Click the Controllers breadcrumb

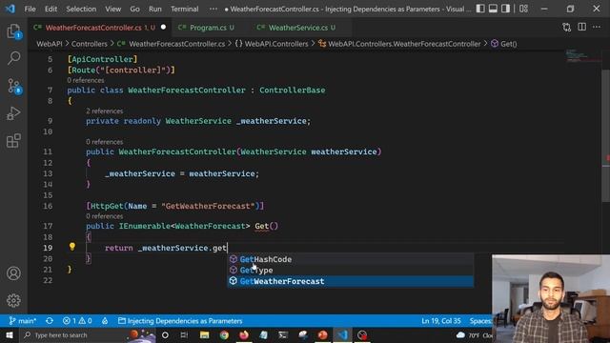[x=89, y=44]
